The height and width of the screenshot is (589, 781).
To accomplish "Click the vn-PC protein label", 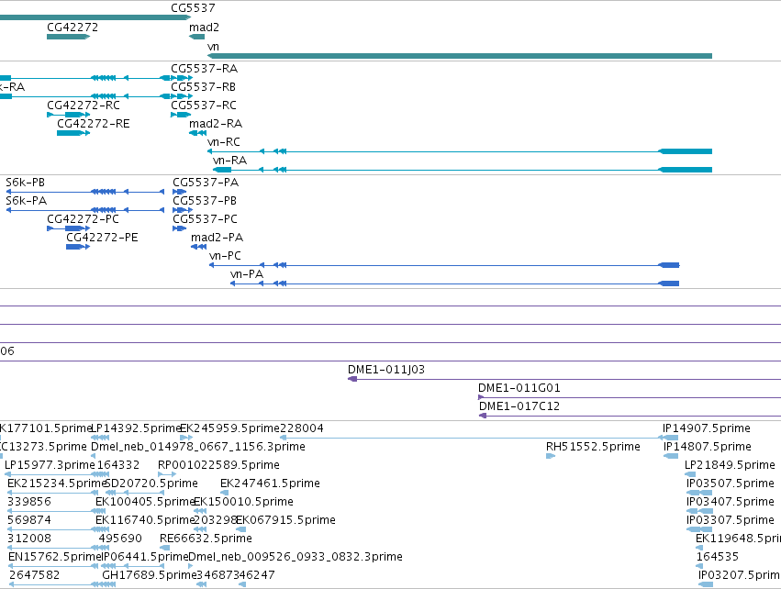I will coord(225,256).
